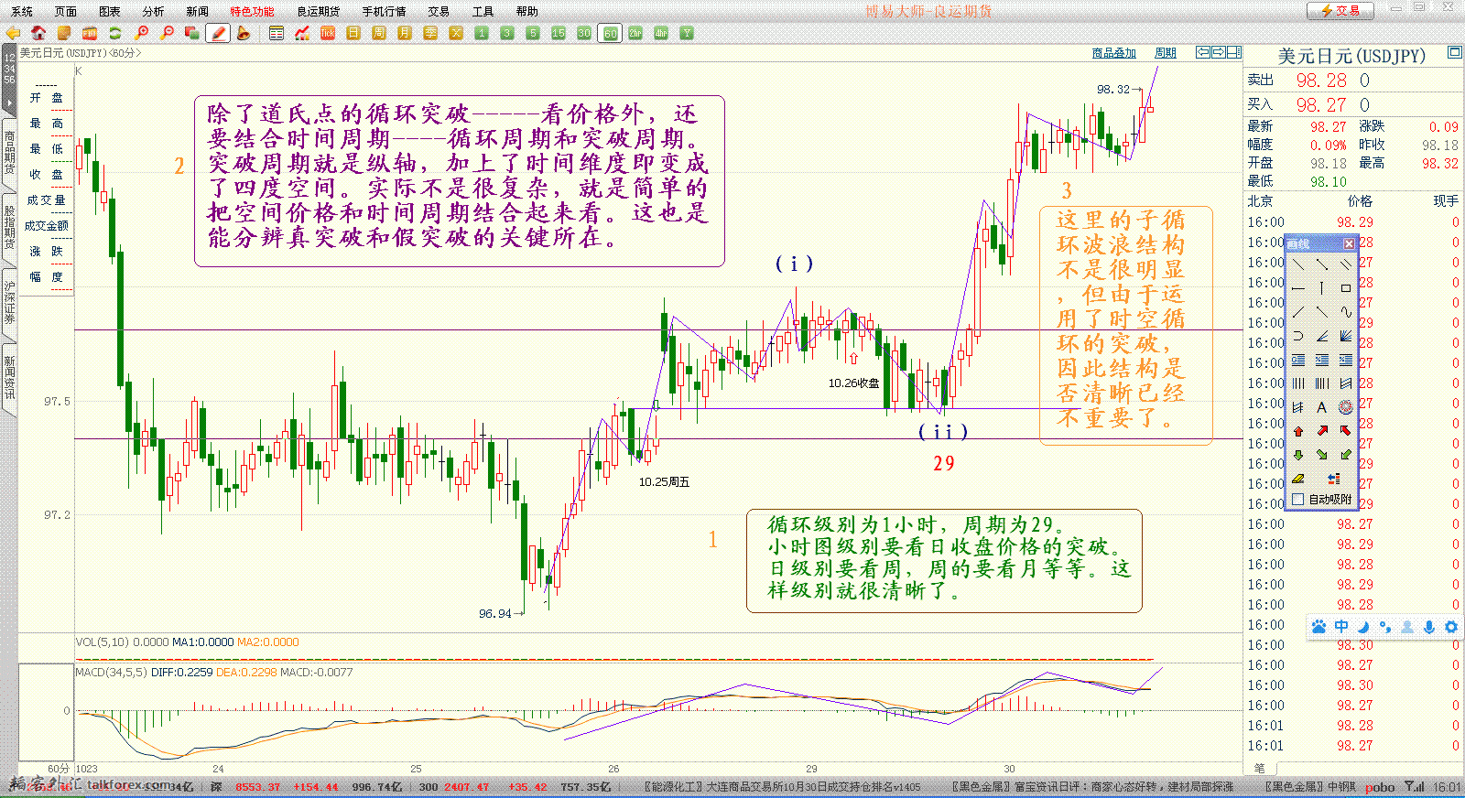Select the 4hr period button

(661, 33)
